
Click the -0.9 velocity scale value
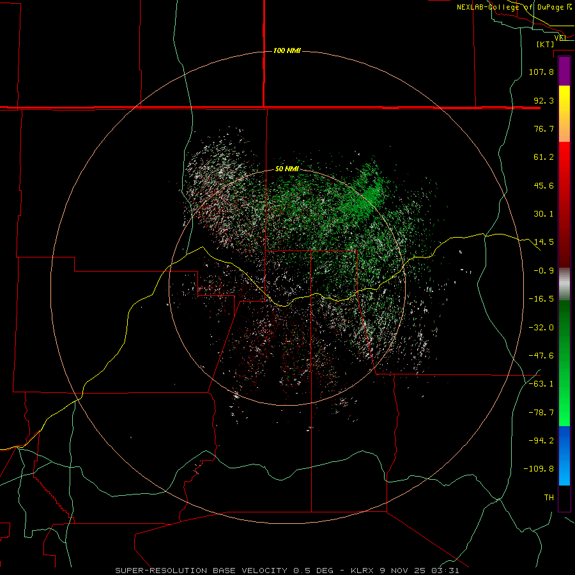coord(544,271)
